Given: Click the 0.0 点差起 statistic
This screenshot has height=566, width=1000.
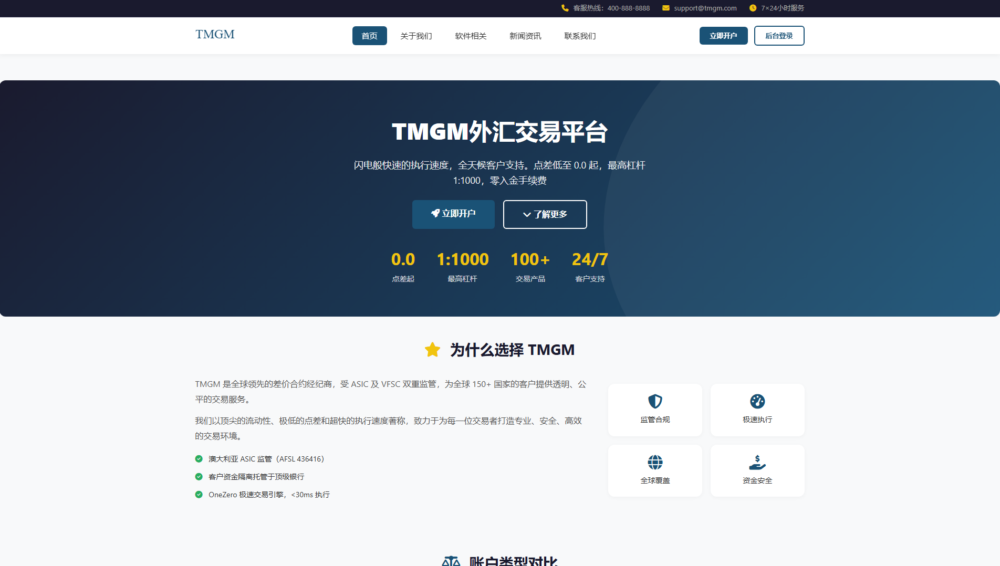Looking at the screenshot, I should (x=403, y=267).
